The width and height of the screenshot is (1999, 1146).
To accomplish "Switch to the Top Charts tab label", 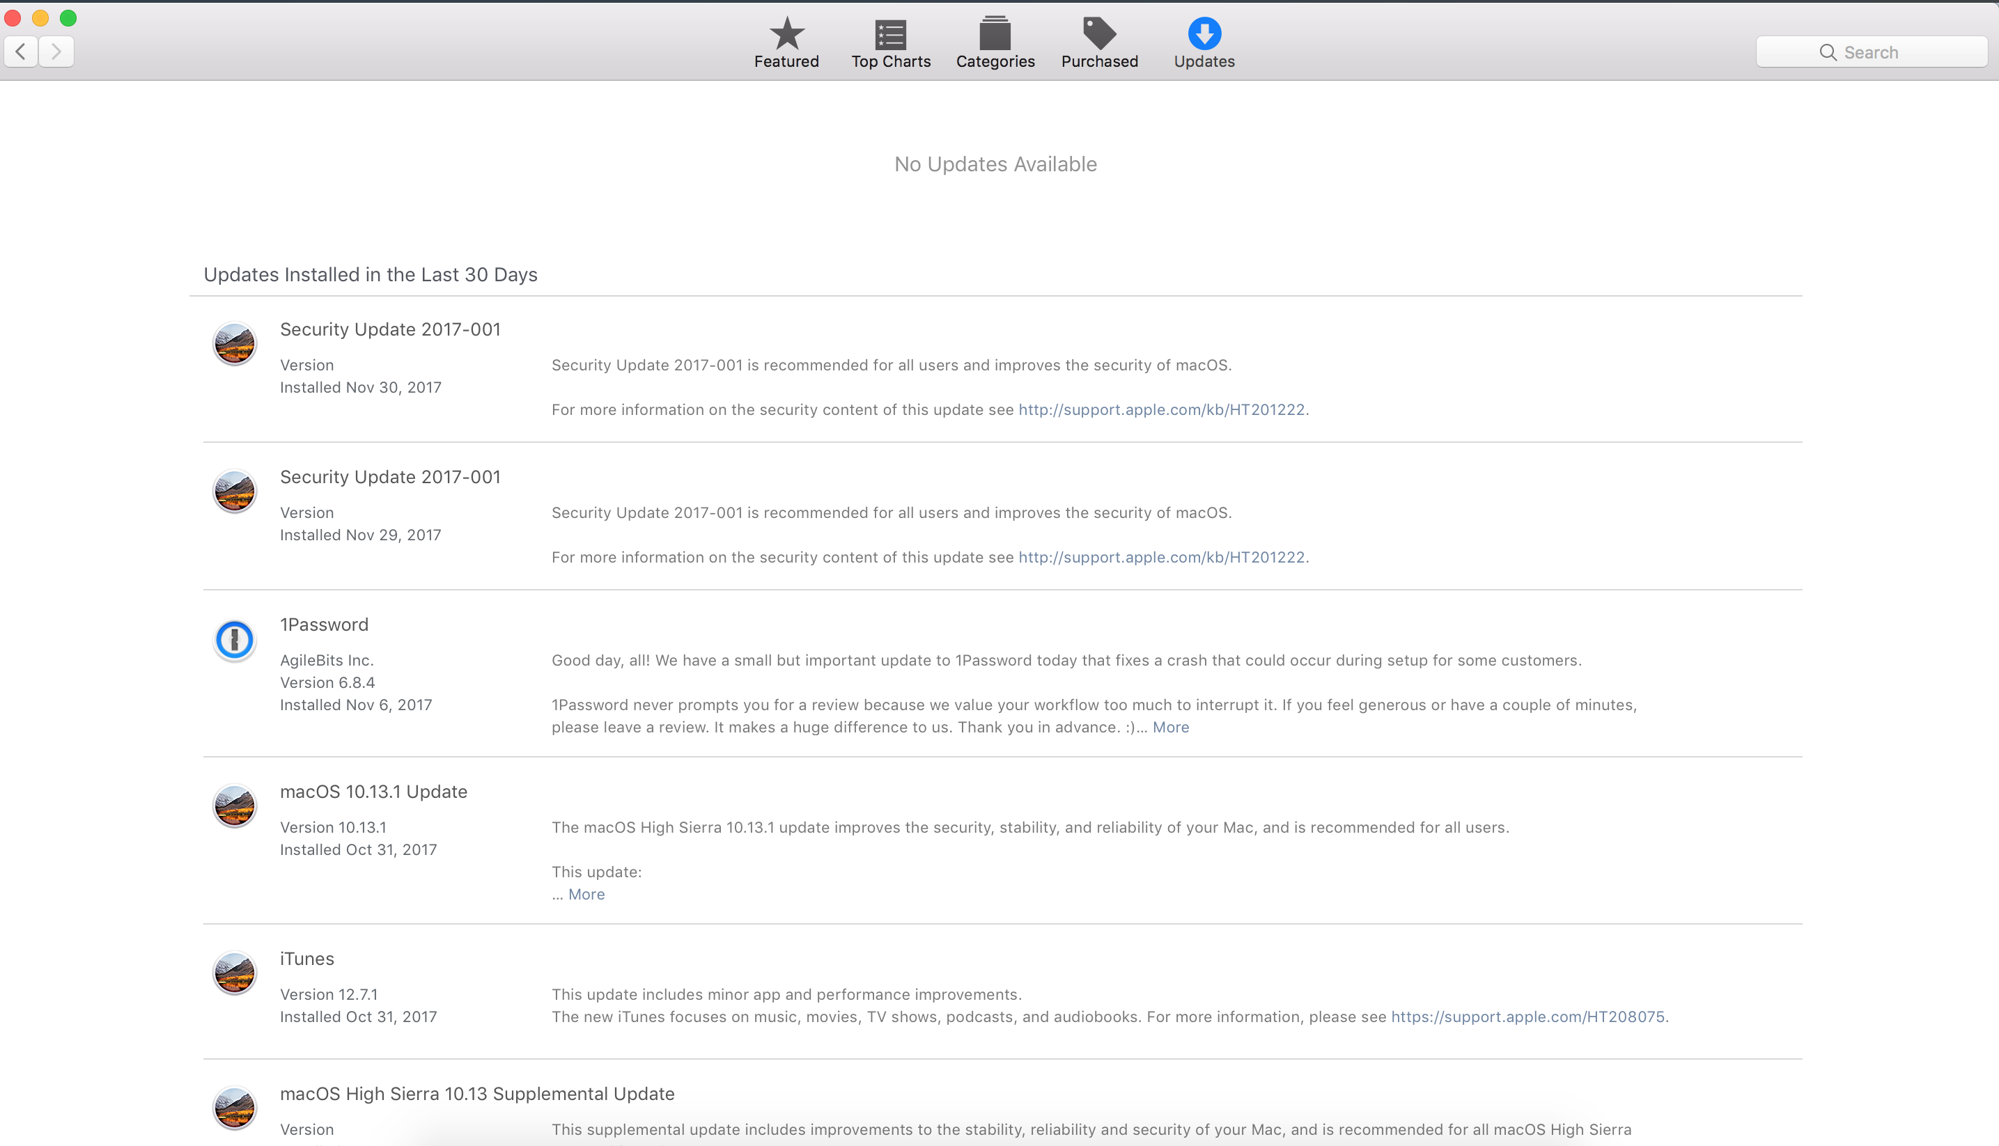I will coord(890,61).
